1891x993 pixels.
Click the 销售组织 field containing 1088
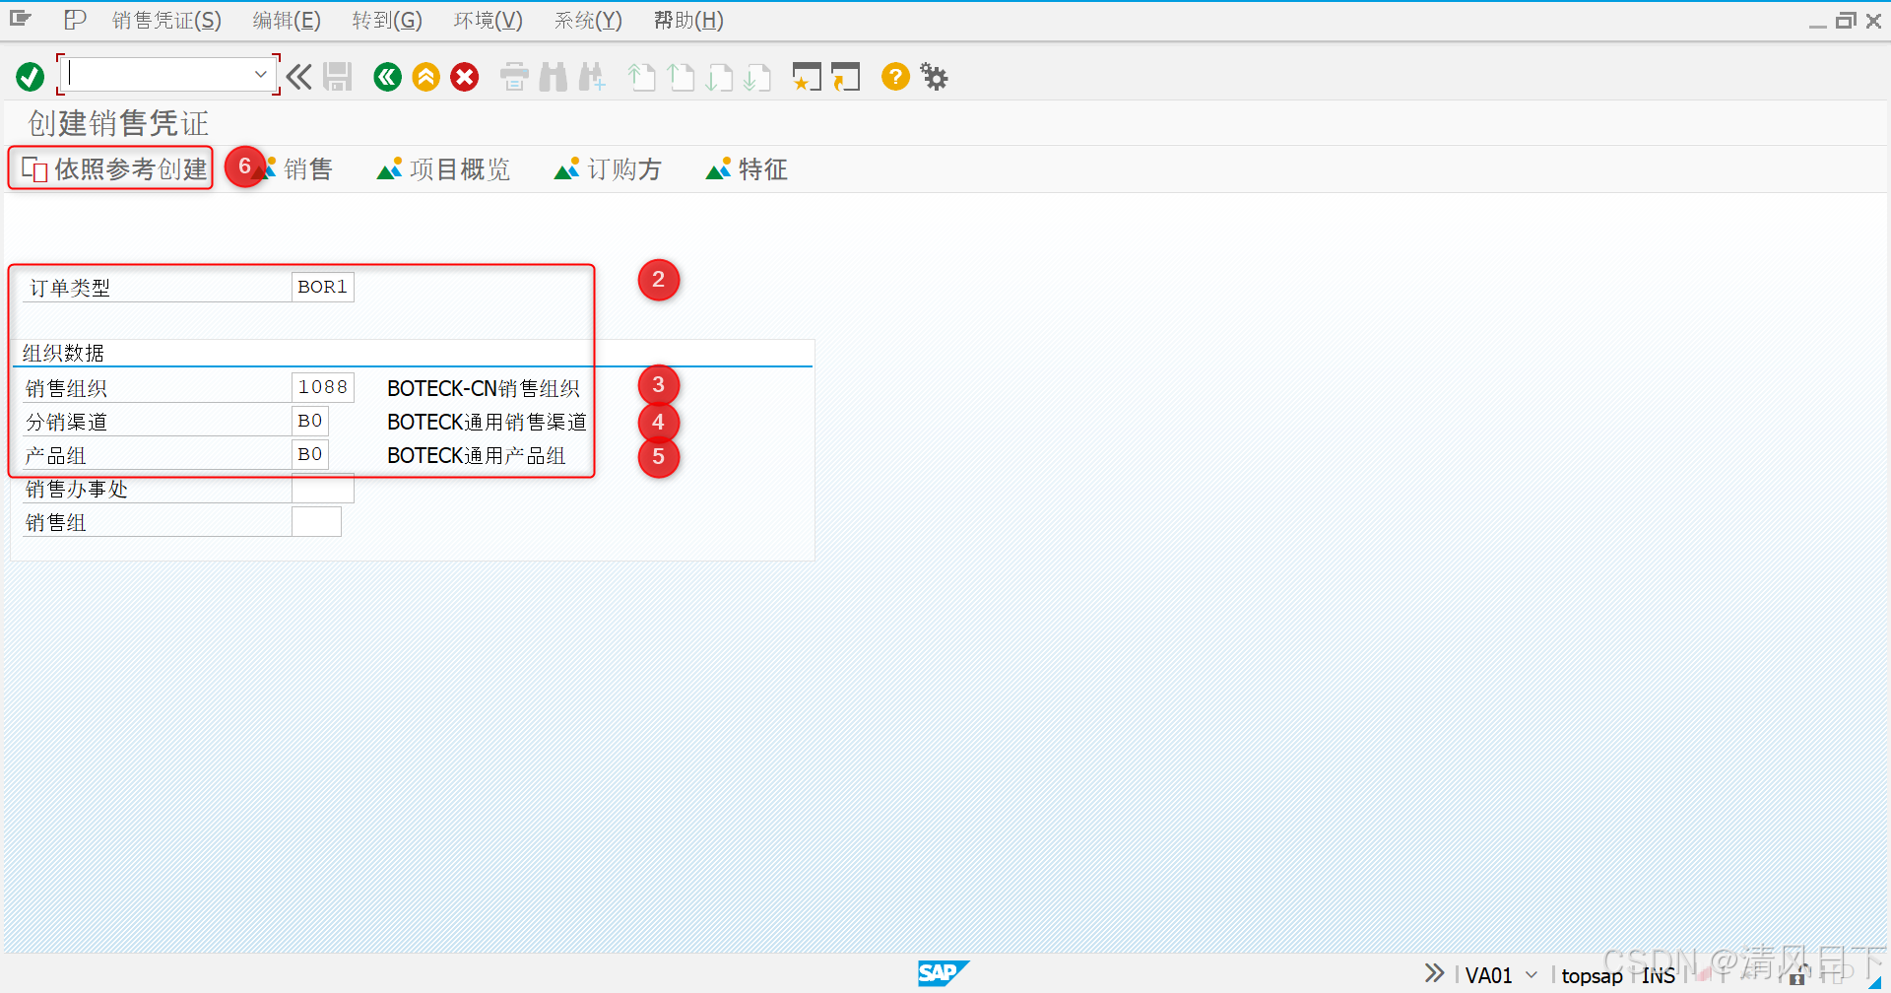click(323, 387)
